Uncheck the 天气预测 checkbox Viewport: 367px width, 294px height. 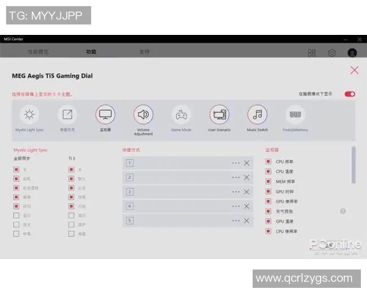pos(269,211)
